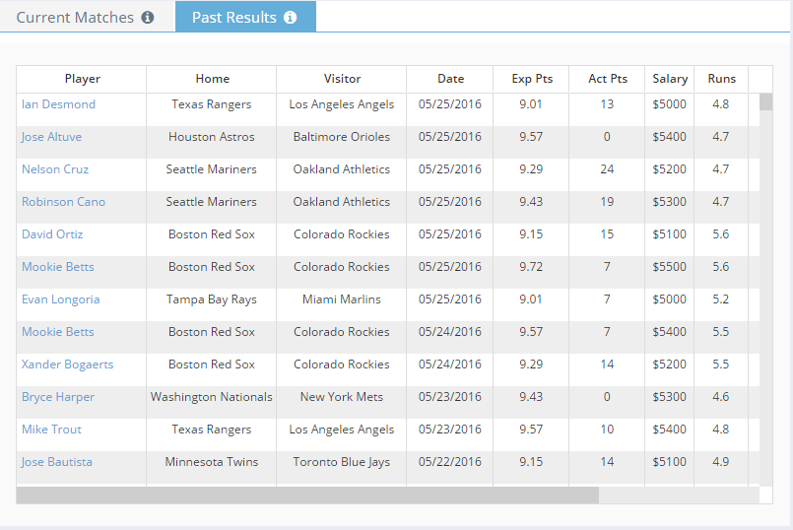Viewport: 793px width, 530px height.
Task: Select the Past Results tab
Action: tap(246, 17)
